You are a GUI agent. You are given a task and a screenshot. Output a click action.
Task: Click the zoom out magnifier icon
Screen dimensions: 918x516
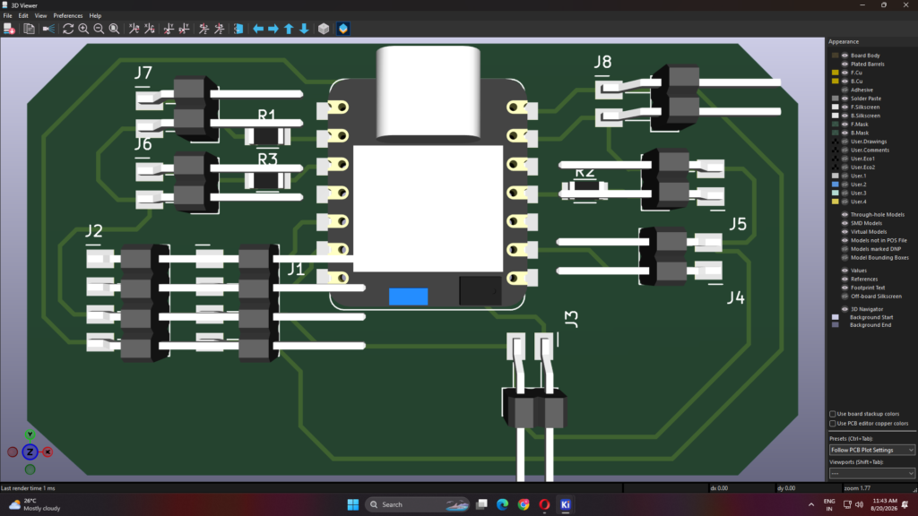[99, 29]
